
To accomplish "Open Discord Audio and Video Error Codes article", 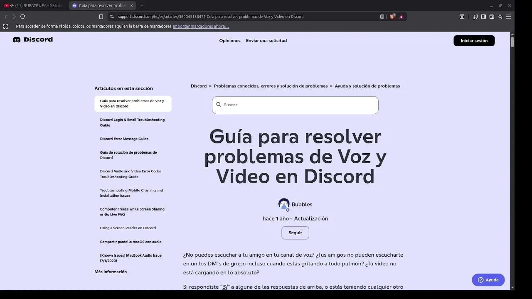I will 131,174.
